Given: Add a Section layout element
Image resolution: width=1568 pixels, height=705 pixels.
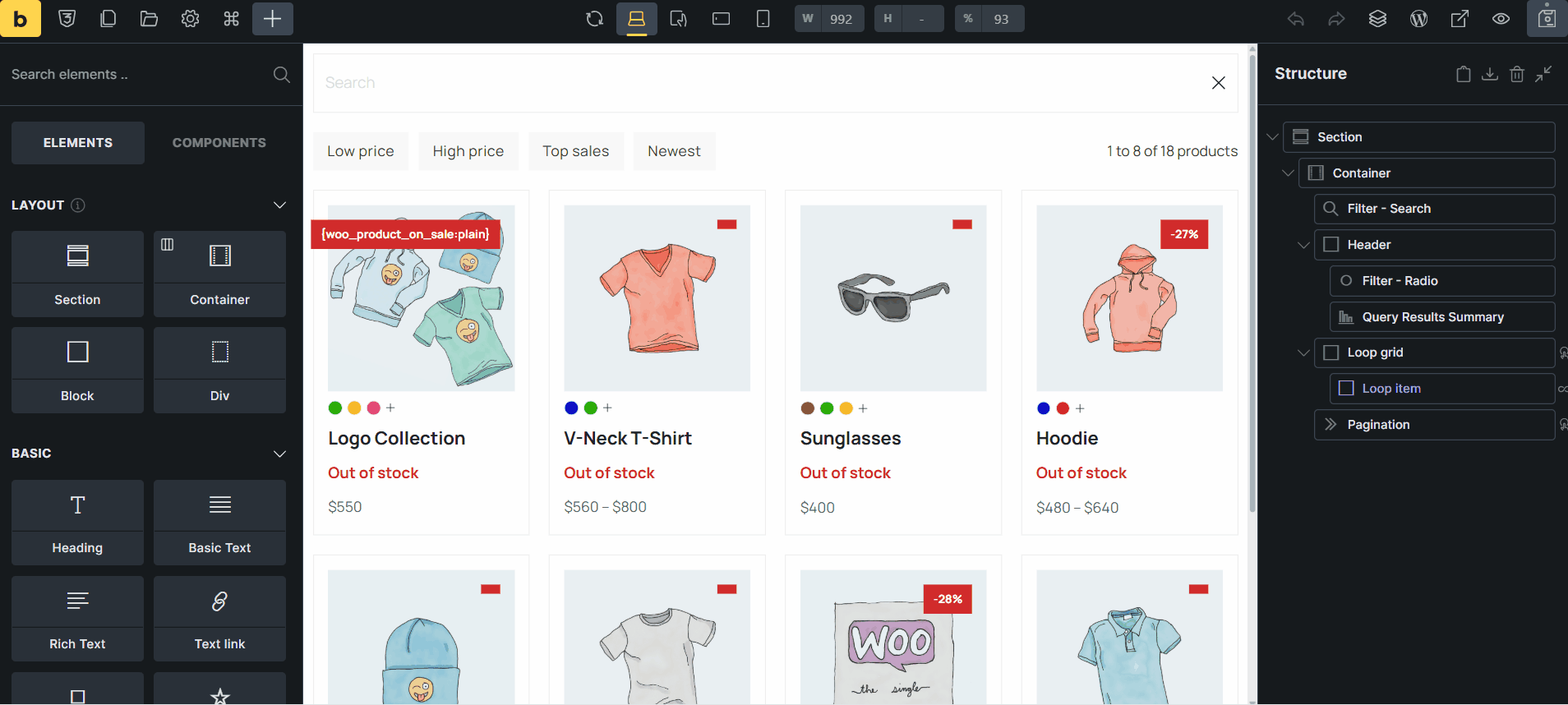Looking at the screenshot, I should click(x=77, y=274).
